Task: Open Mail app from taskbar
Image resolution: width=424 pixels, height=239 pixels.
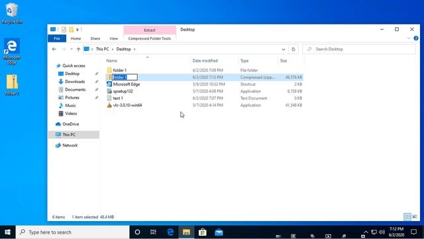Action: (219, 232)
